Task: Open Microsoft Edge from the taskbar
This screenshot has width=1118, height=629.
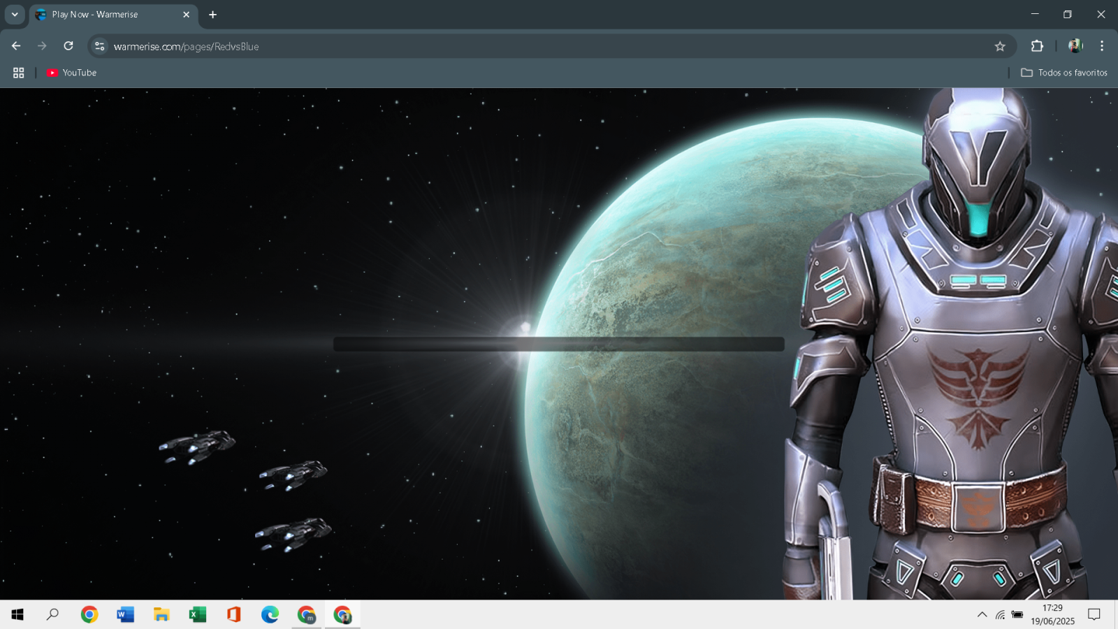Action: coord(270,614)
